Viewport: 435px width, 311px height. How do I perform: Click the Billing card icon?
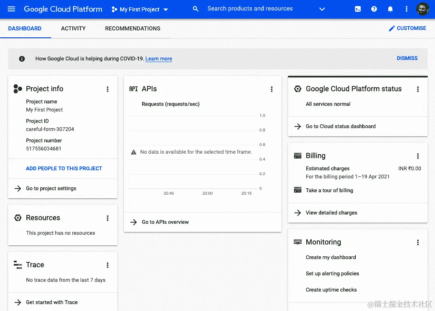pos(297,156)
